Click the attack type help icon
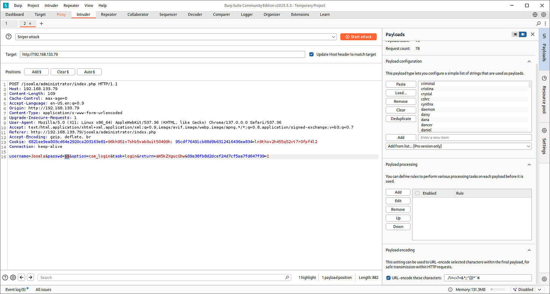The image size is (550, 294). coord(9,37)
